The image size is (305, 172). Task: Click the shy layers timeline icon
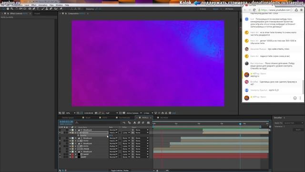click(134, 123)
